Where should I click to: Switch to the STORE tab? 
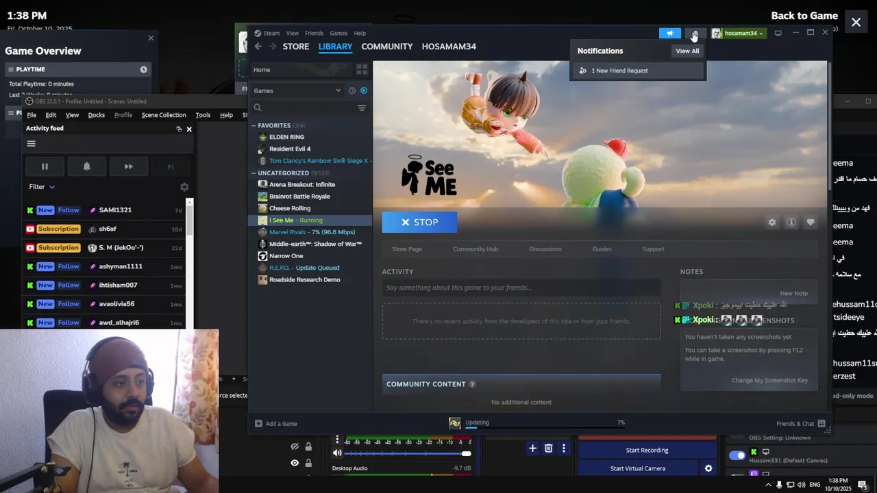[296, 47]
